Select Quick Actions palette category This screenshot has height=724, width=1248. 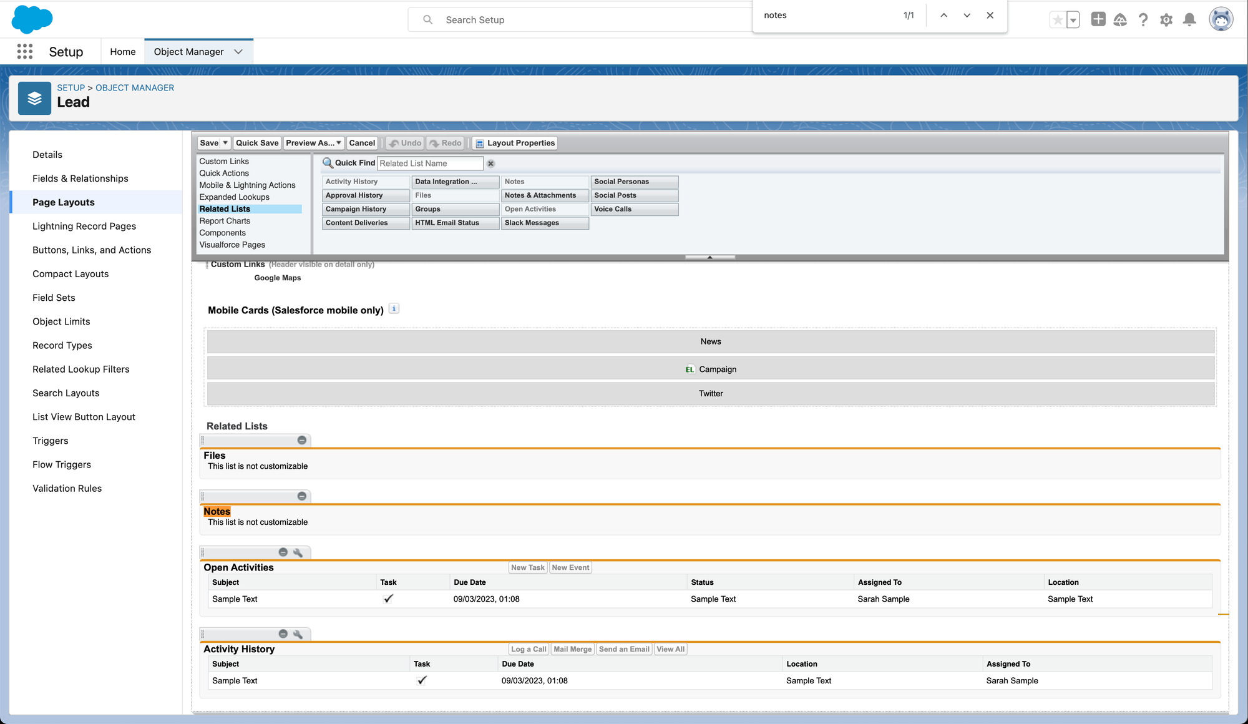click(x=224, y=173)
